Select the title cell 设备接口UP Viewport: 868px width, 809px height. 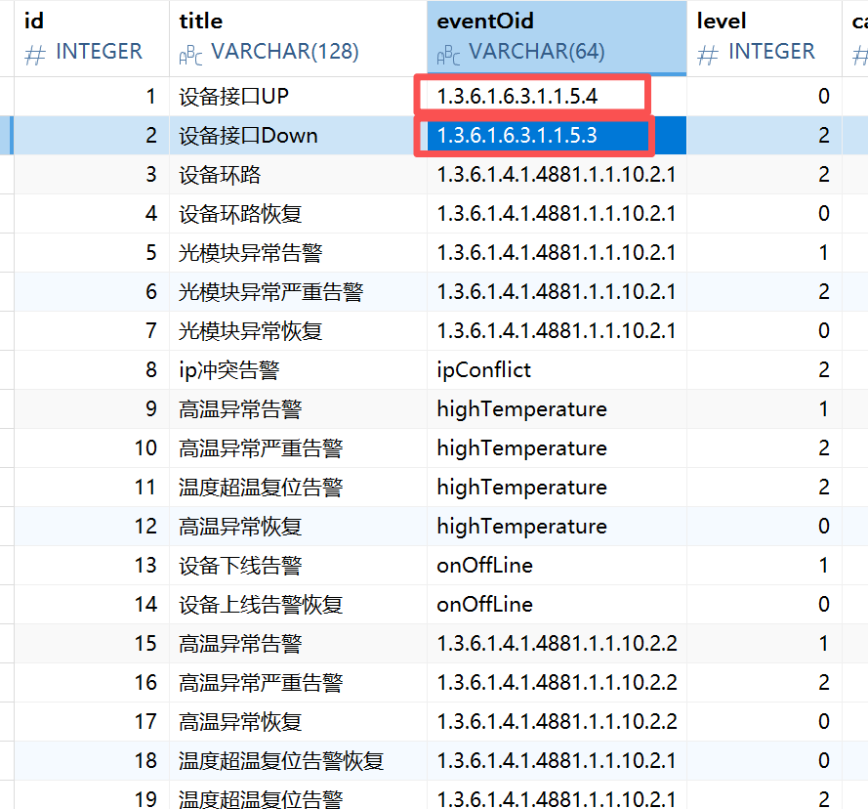click(x=234, y=96)
